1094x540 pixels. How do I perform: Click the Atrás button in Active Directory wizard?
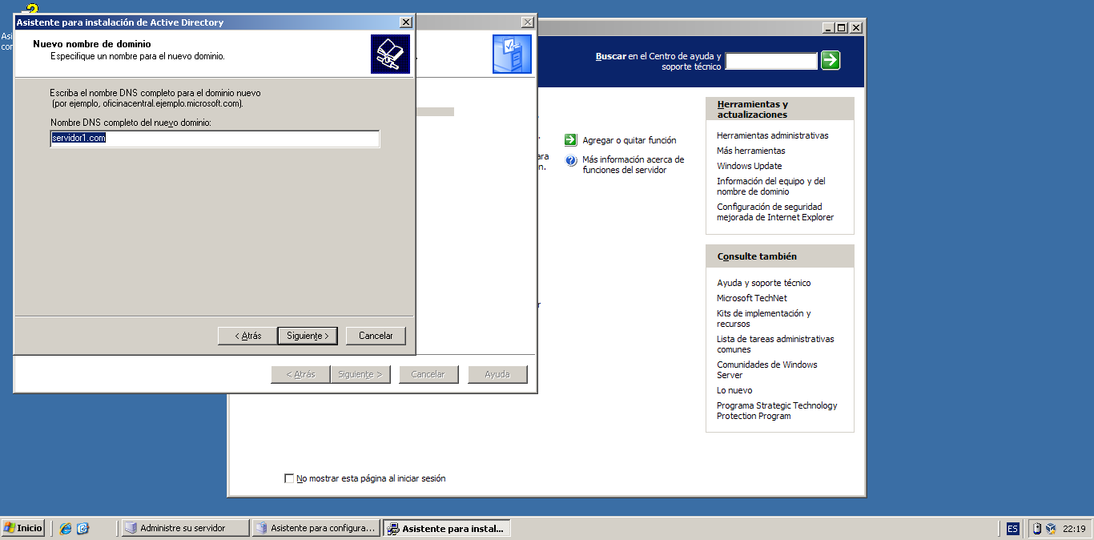coord(247,336)
